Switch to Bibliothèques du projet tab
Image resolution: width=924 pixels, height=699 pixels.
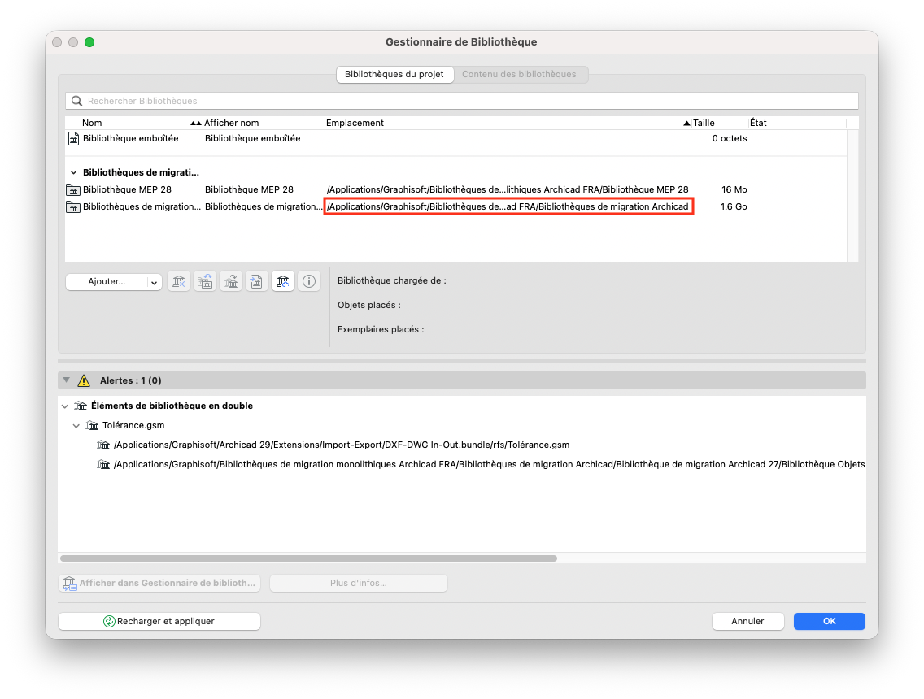click(394, 74)
